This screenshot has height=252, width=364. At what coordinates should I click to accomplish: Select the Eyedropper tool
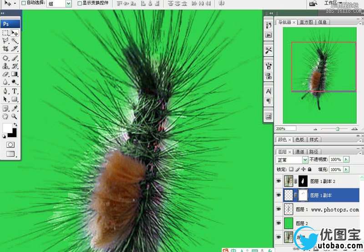click(15, 108)
